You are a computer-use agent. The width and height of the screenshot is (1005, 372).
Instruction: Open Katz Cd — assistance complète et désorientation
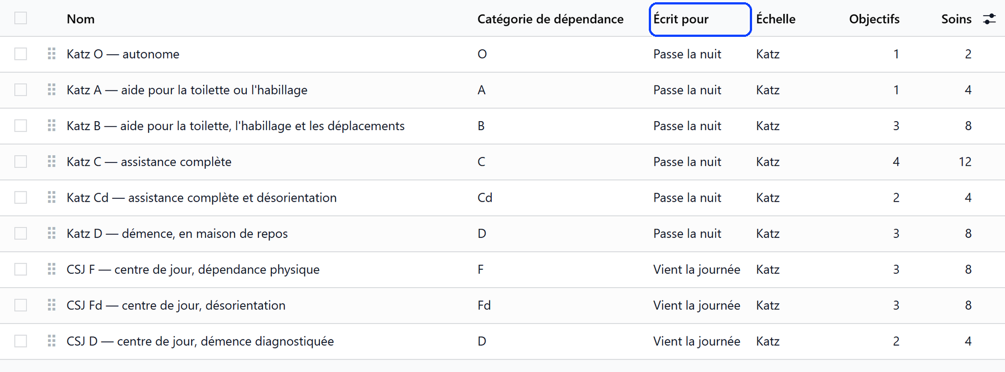click(x=202, y=198)
